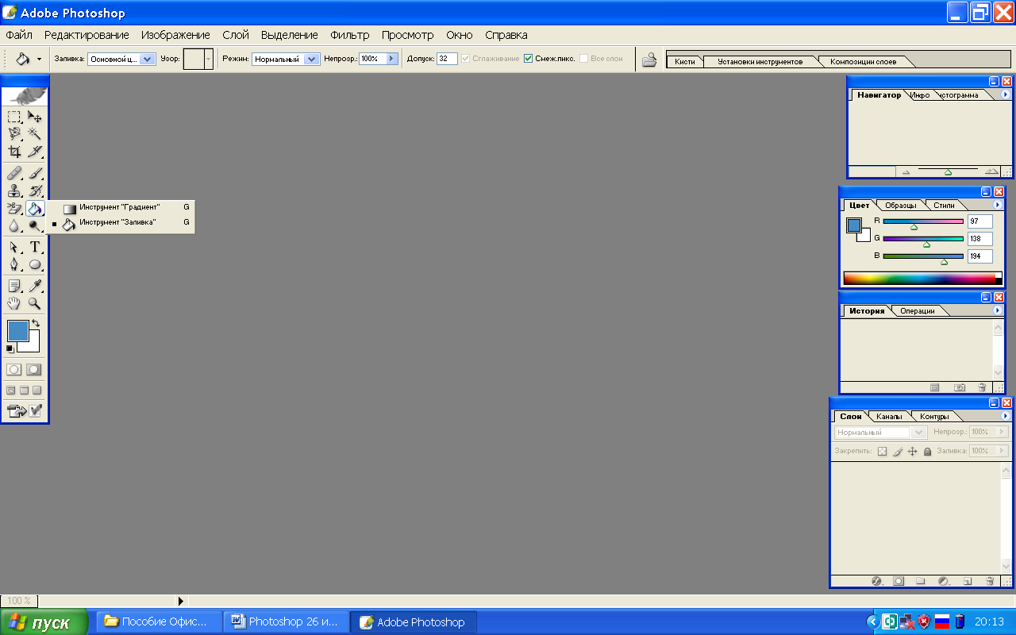Choose Инструмент "Градиент" from flyout
This screenshot has width=1016, height=635.
tap(120, 207)
